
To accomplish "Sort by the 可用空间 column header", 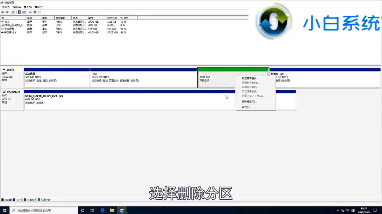I will point(113,18).
